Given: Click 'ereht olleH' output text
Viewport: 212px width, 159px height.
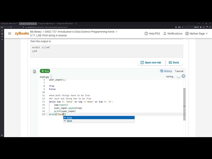Looking at the screenshot, I should 41,47.
